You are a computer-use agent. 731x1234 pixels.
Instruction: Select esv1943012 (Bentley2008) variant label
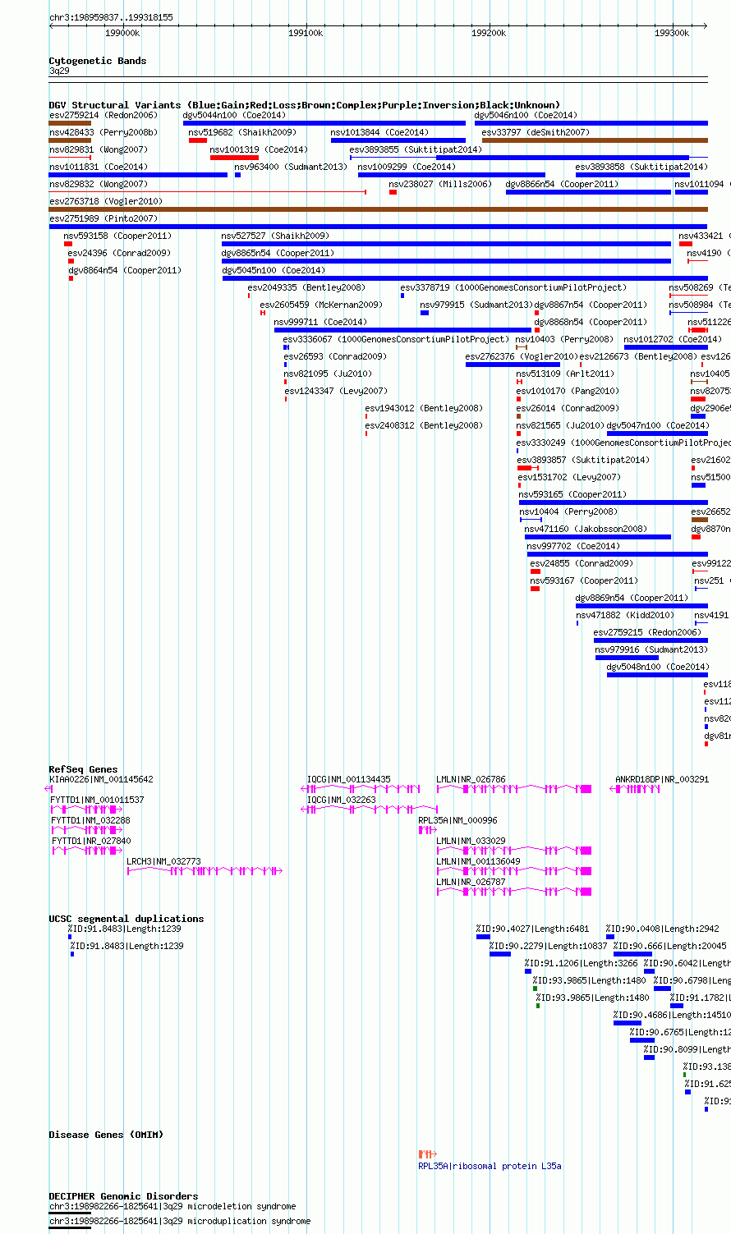425,408
